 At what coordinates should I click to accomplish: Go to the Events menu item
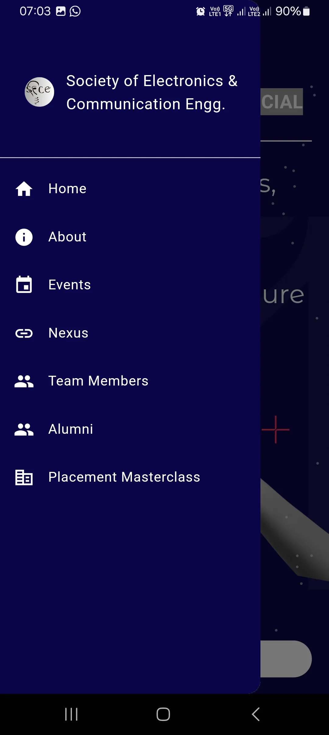click(130, 285)
